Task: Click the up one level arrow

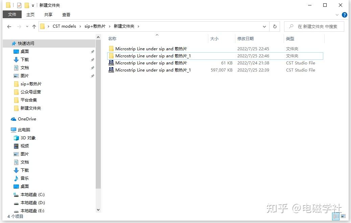Action: (34, 26)
